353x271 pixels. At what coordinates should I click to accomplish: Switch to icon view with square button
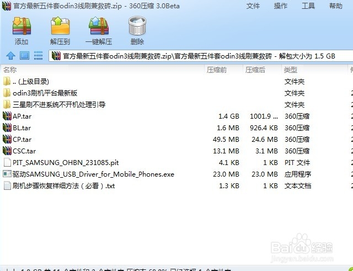click(24, 55)
